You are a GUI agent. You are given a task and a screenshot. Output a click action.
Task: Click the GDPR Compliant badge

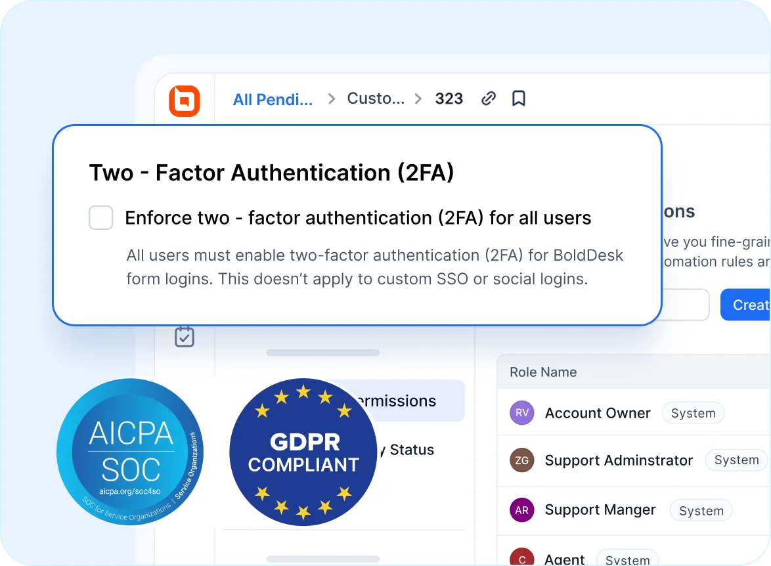[x=303, y=452]
